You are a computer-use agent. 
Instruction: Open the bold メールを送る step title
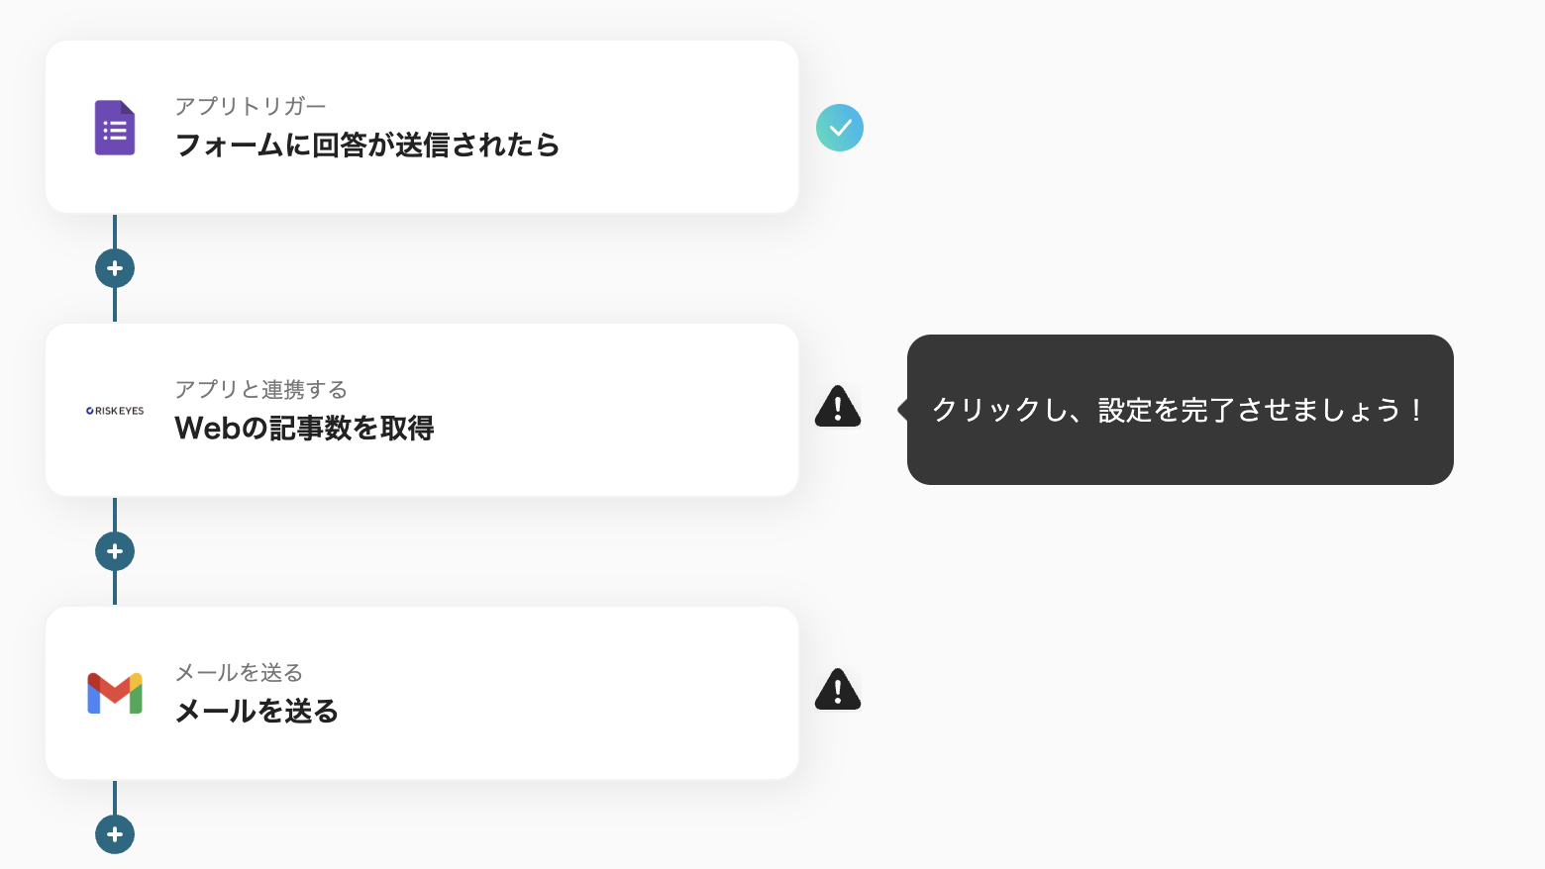tap(257, 712)
